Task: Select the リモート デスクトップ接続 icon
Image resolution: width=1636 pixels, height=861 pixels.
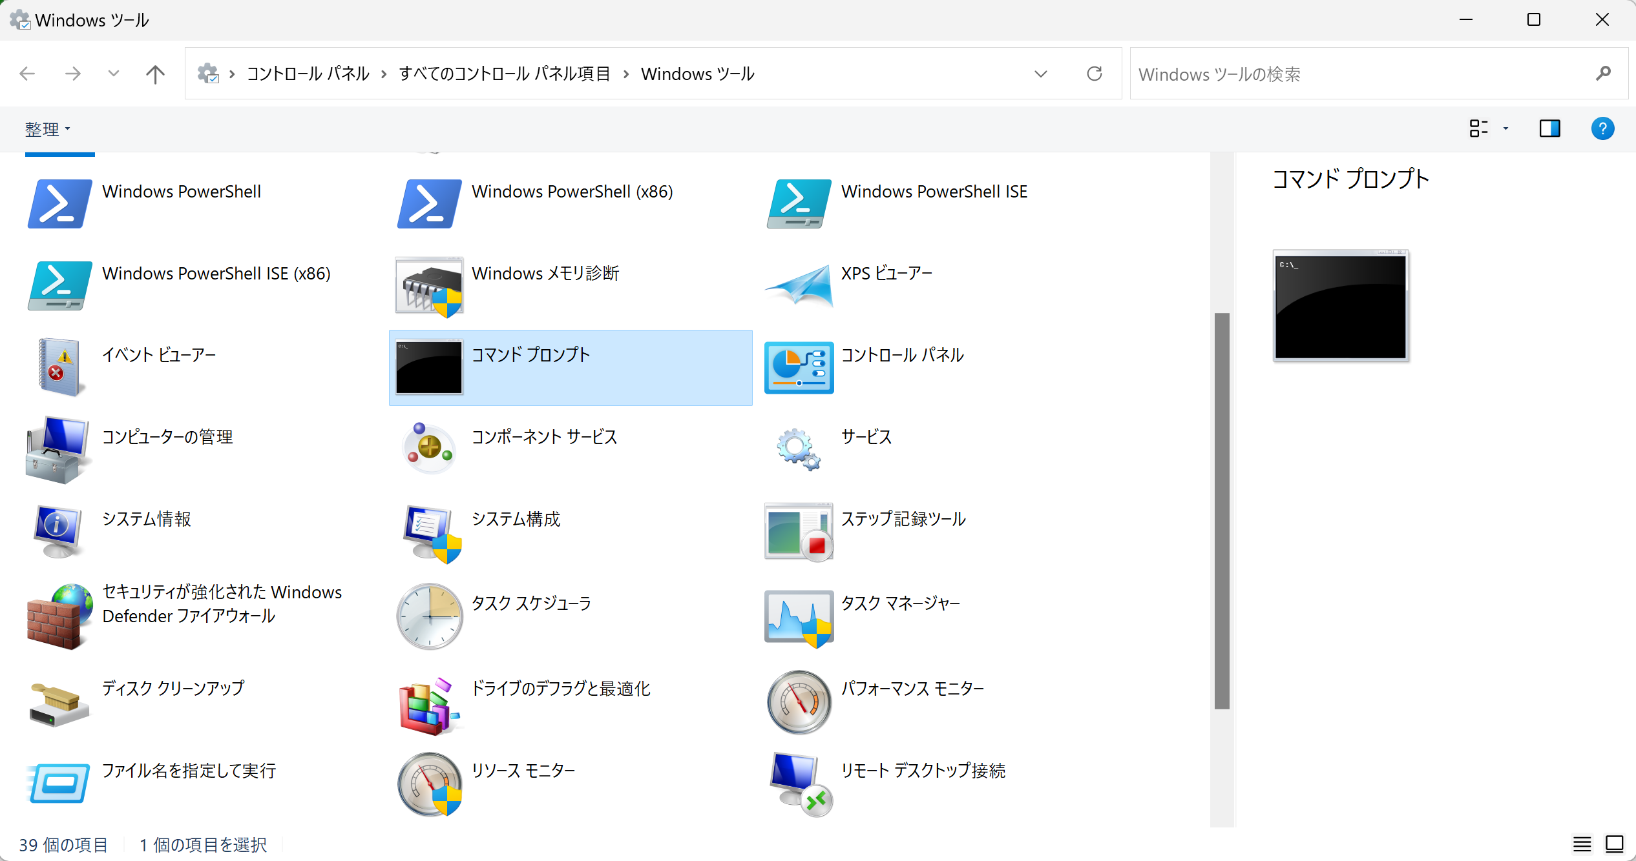Action: pyautogui.click(x=800, y=784)
